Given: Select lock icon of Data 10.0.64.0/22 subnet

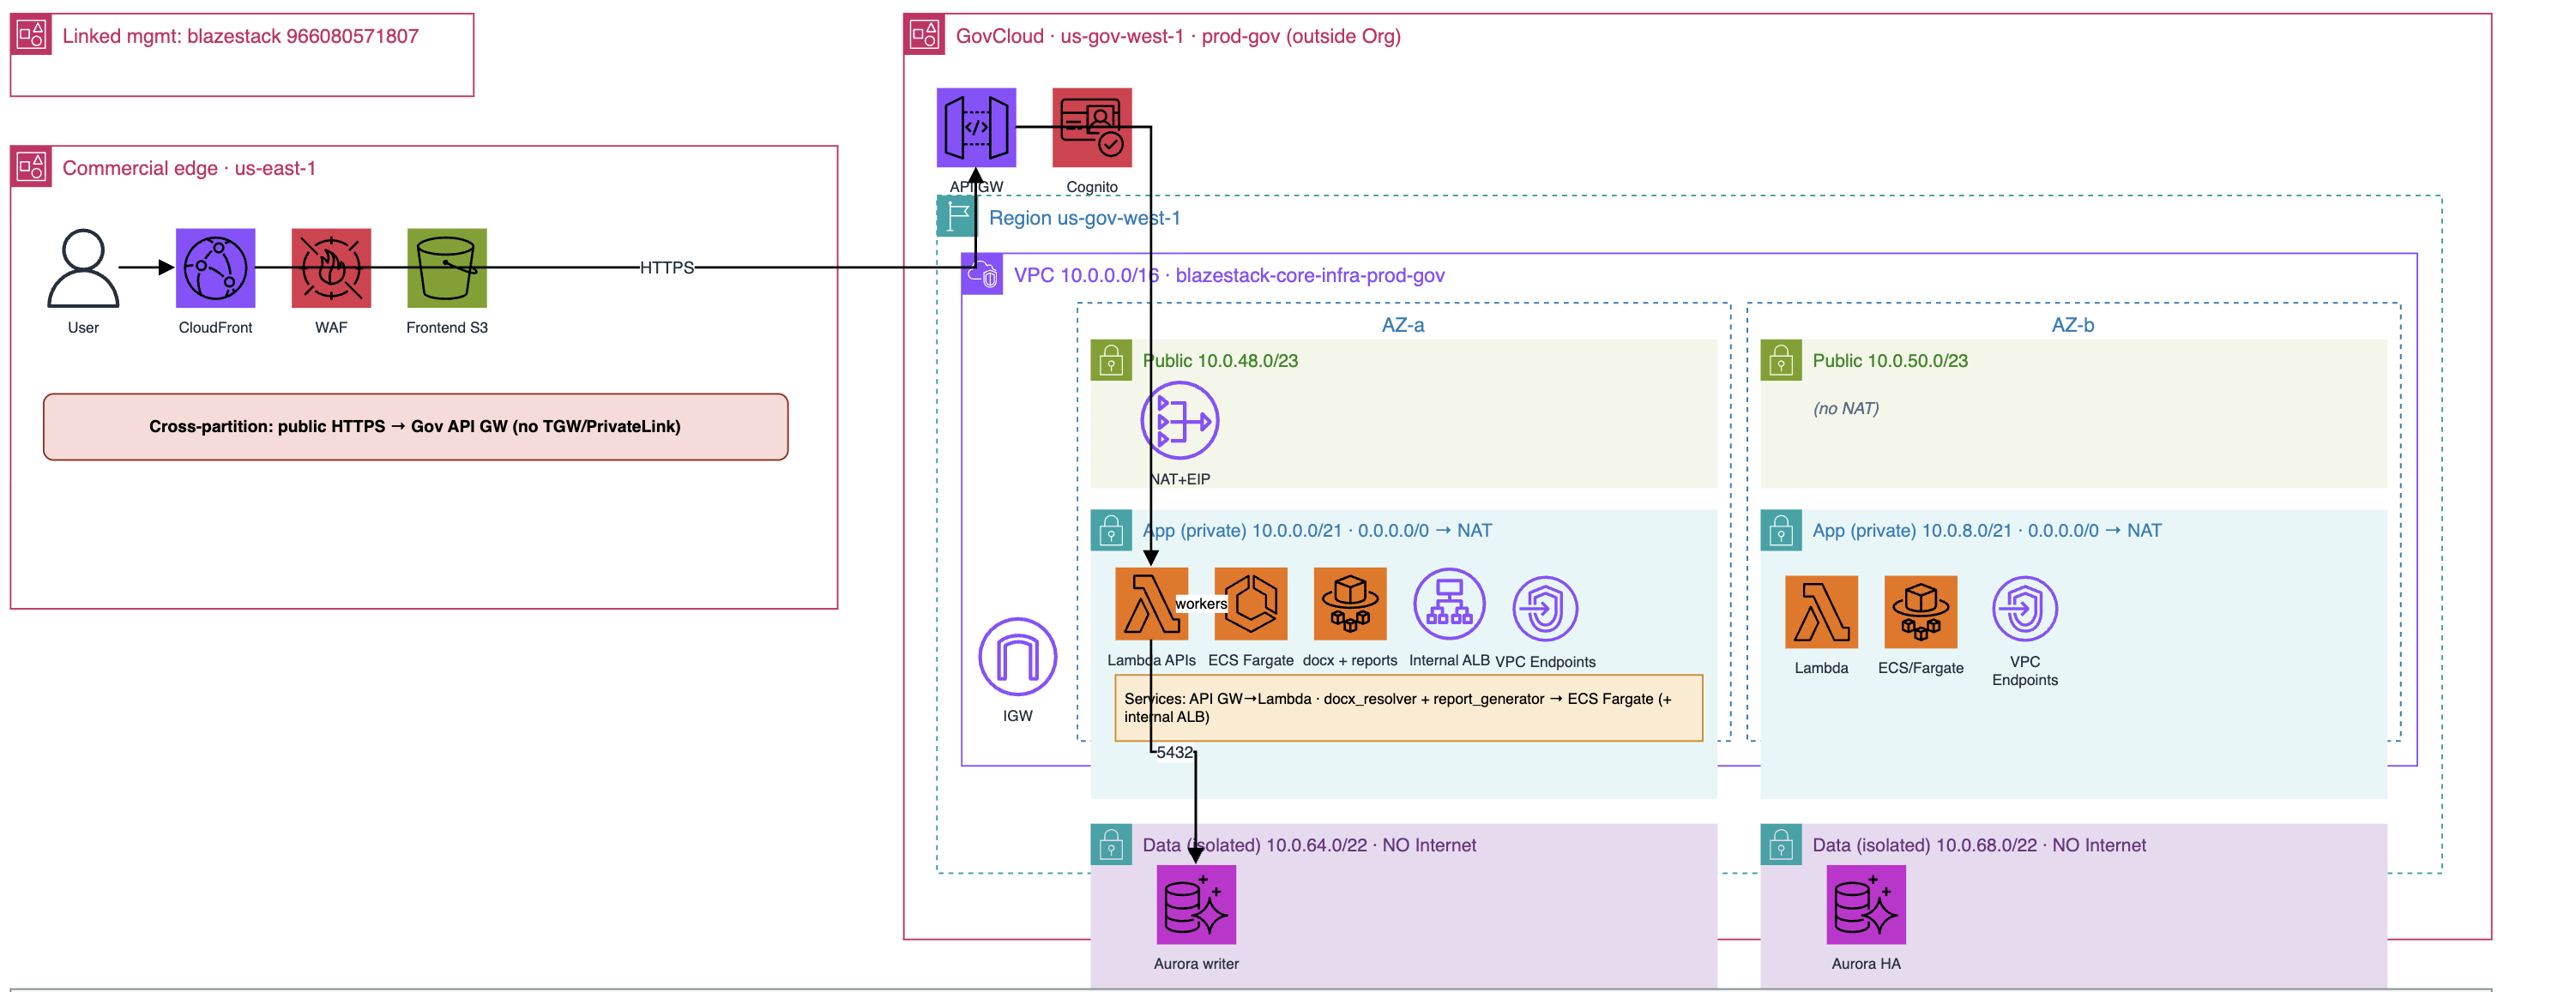Looking at the screenshot, I should pyautogui.click(x=1111, y=844).
